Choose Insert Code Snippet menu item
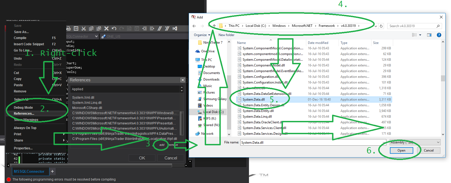The image size is (451, 183). coord(29,44)
